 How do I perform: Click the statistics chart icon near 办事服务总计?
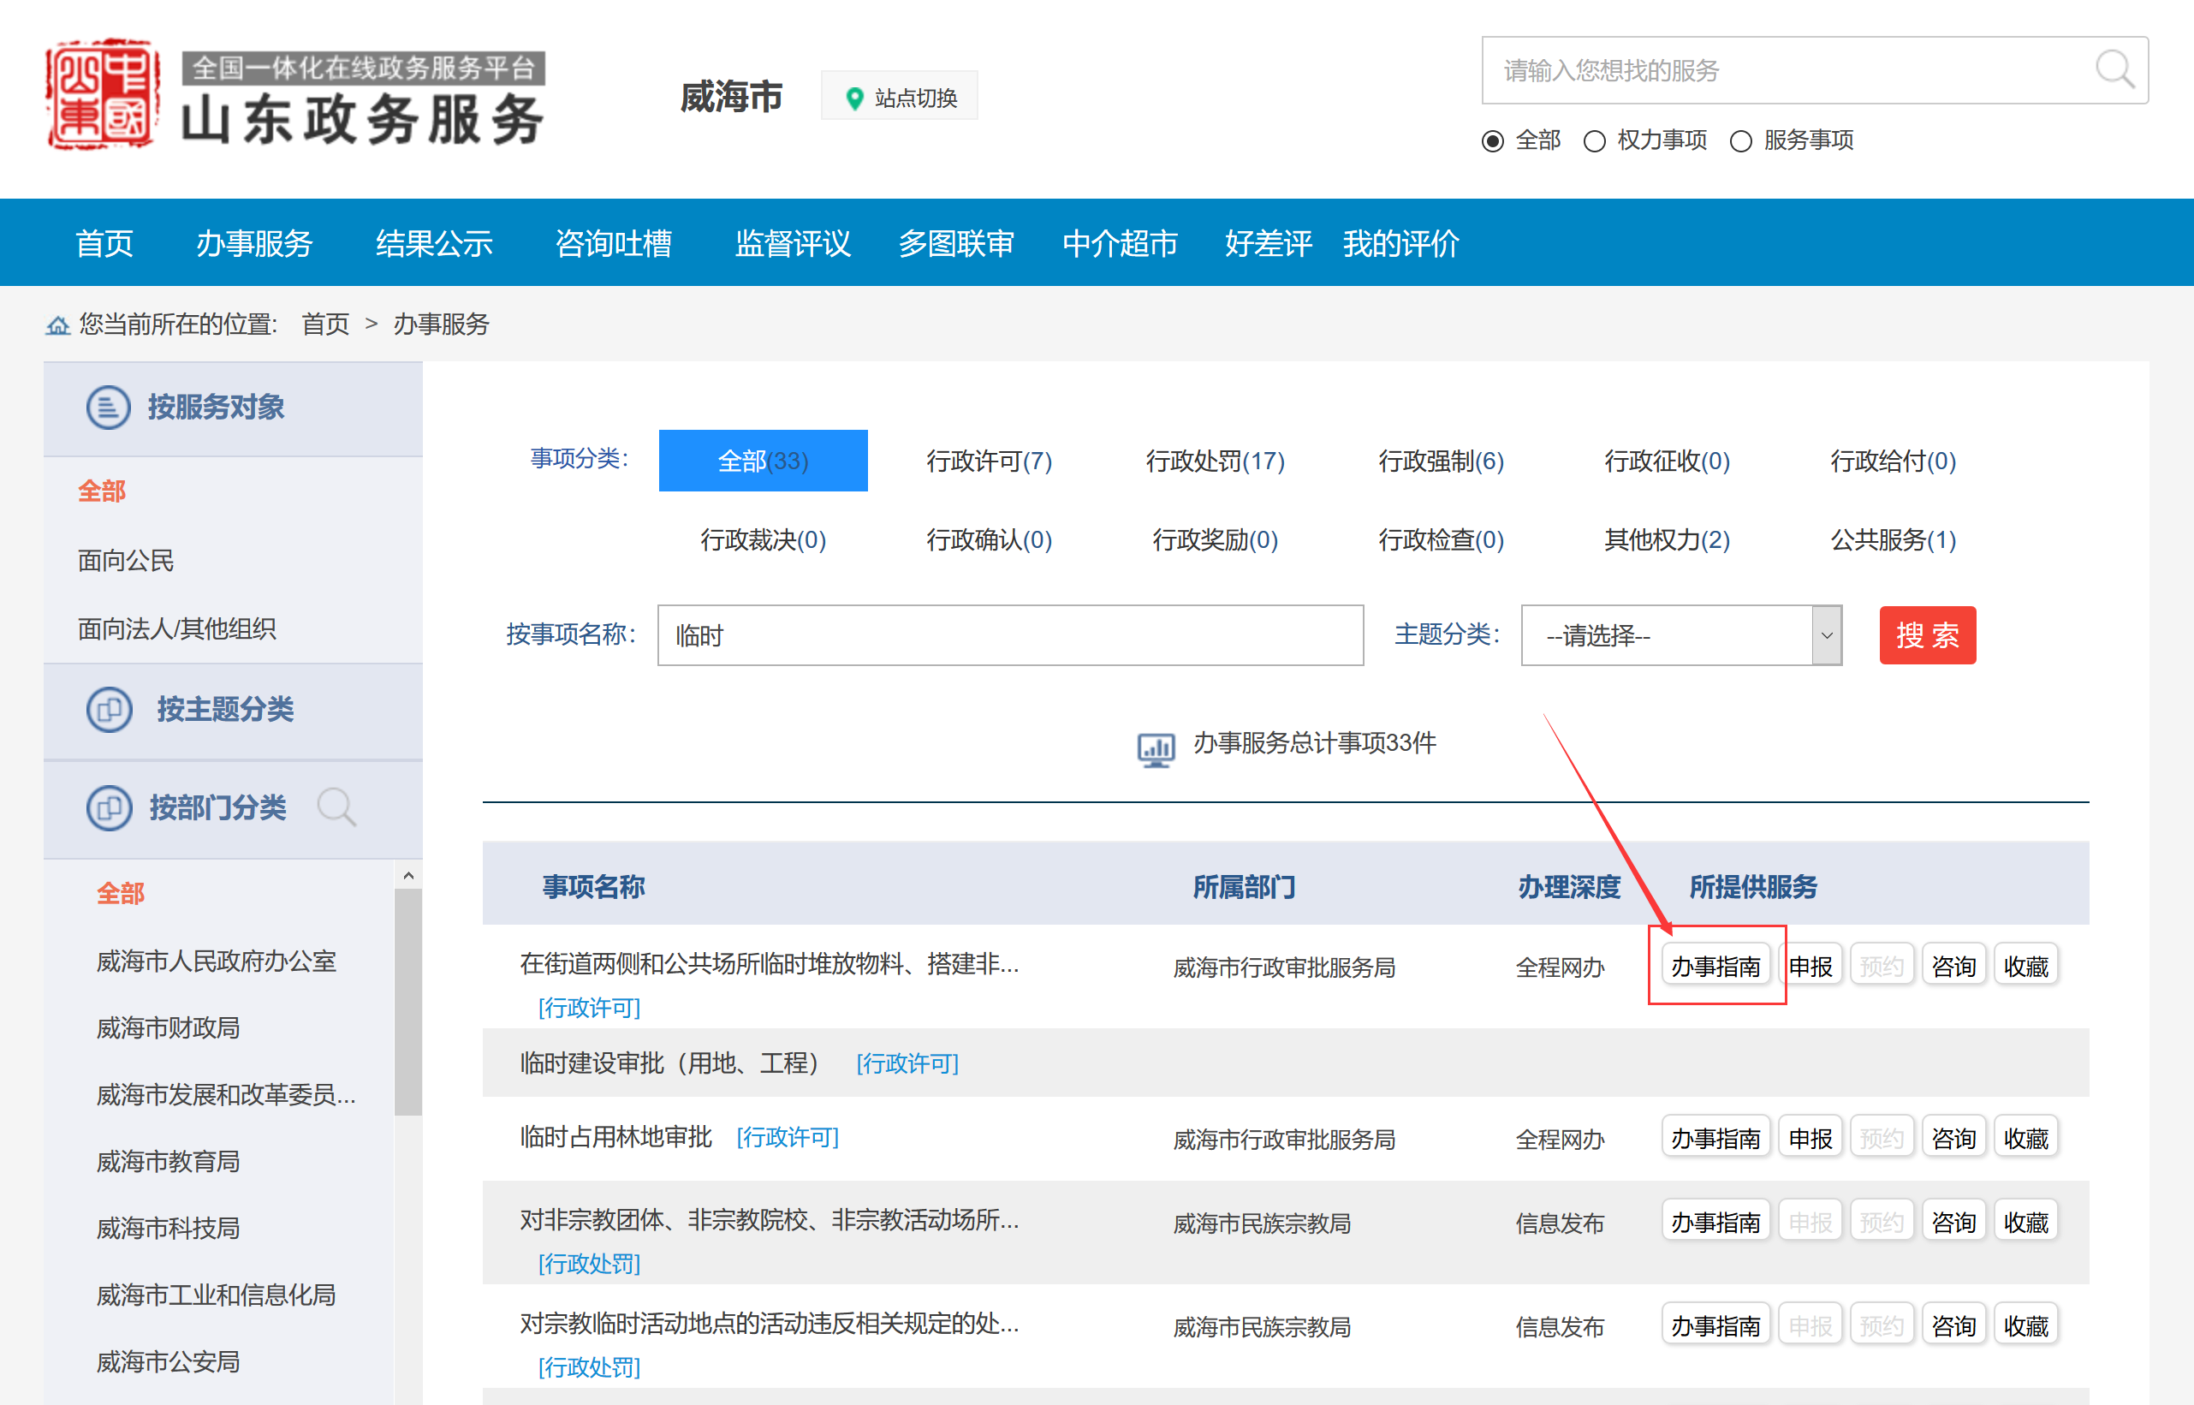point(1156,749)
